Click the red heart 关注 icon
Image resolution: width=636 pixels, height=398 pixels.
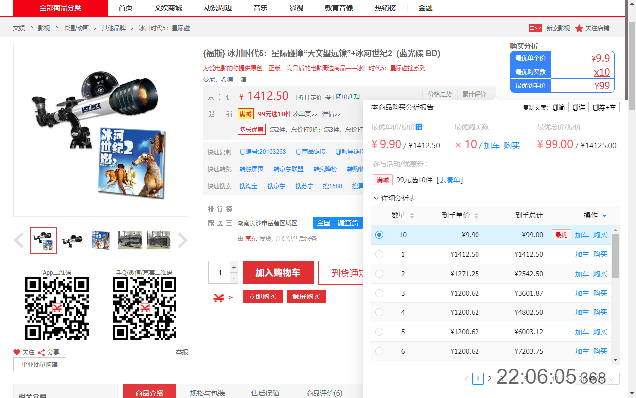coord(16,352)
